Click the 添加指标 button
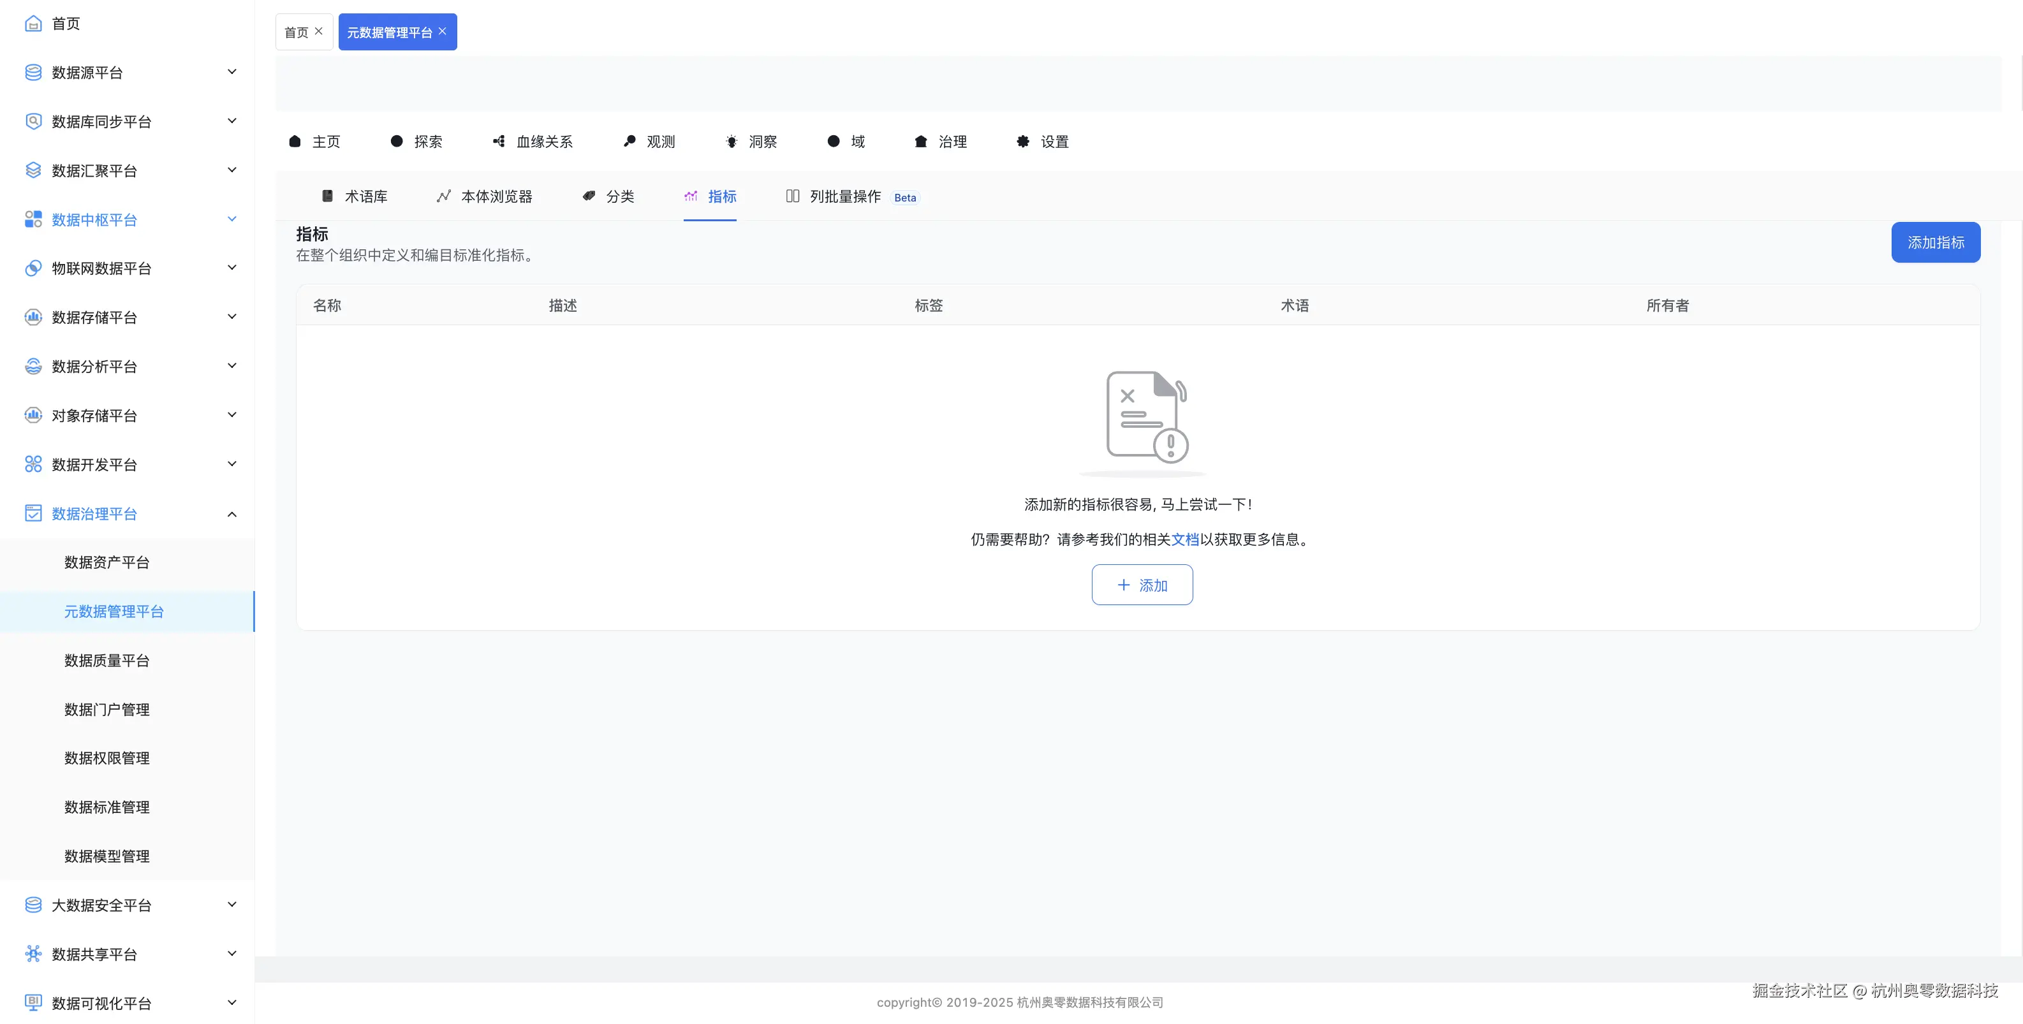 tap(1936, 242)
